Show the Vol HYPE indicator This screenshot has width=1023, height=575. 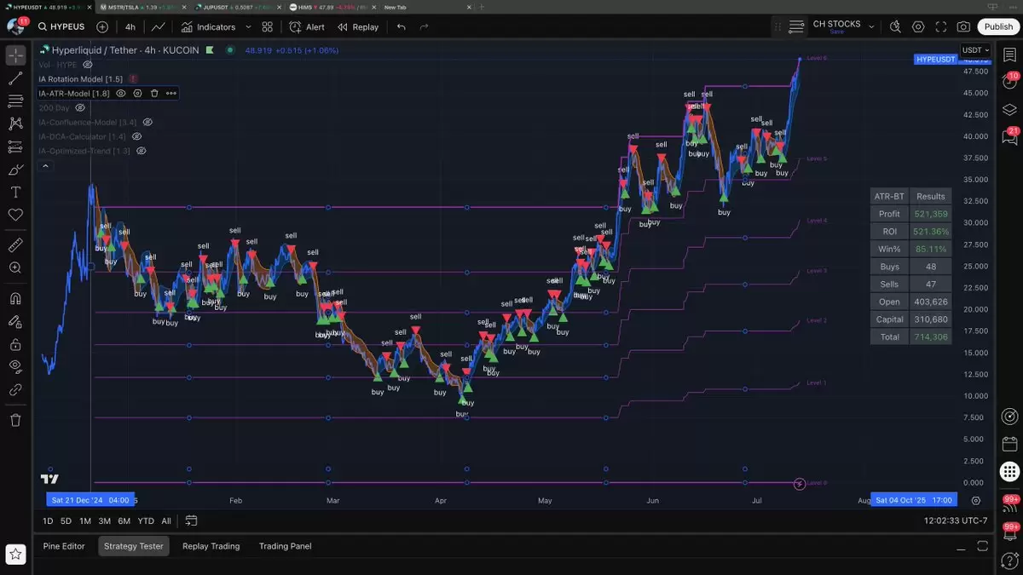[88, 64]
